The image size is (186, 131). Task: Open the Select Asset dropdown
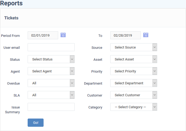coord(134,59)
